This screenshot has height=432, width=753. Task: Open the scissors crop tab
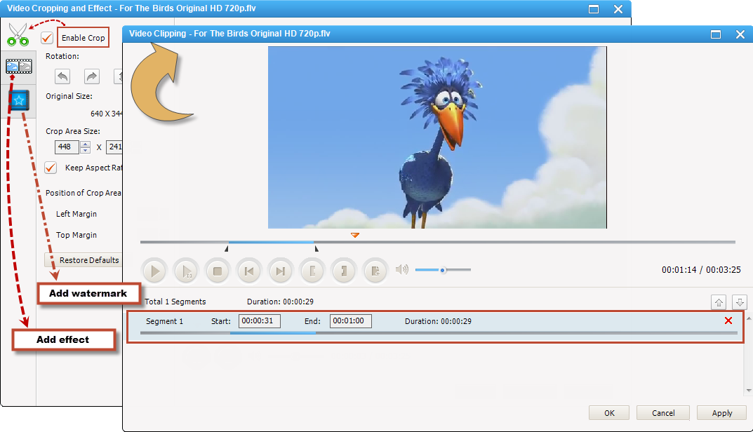click(x=18, y=34)
